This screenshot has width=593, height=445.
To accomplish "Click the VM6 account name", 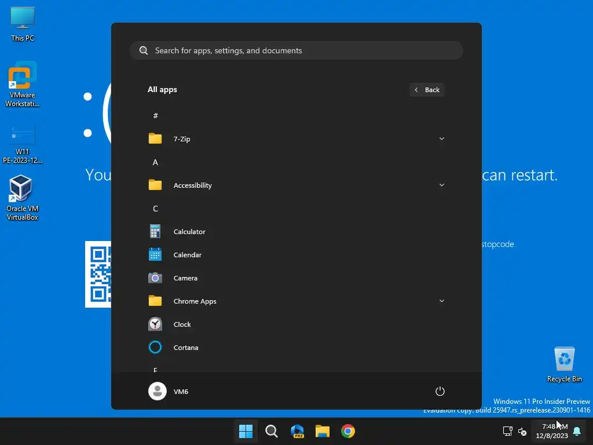I will tap(181, 392).
